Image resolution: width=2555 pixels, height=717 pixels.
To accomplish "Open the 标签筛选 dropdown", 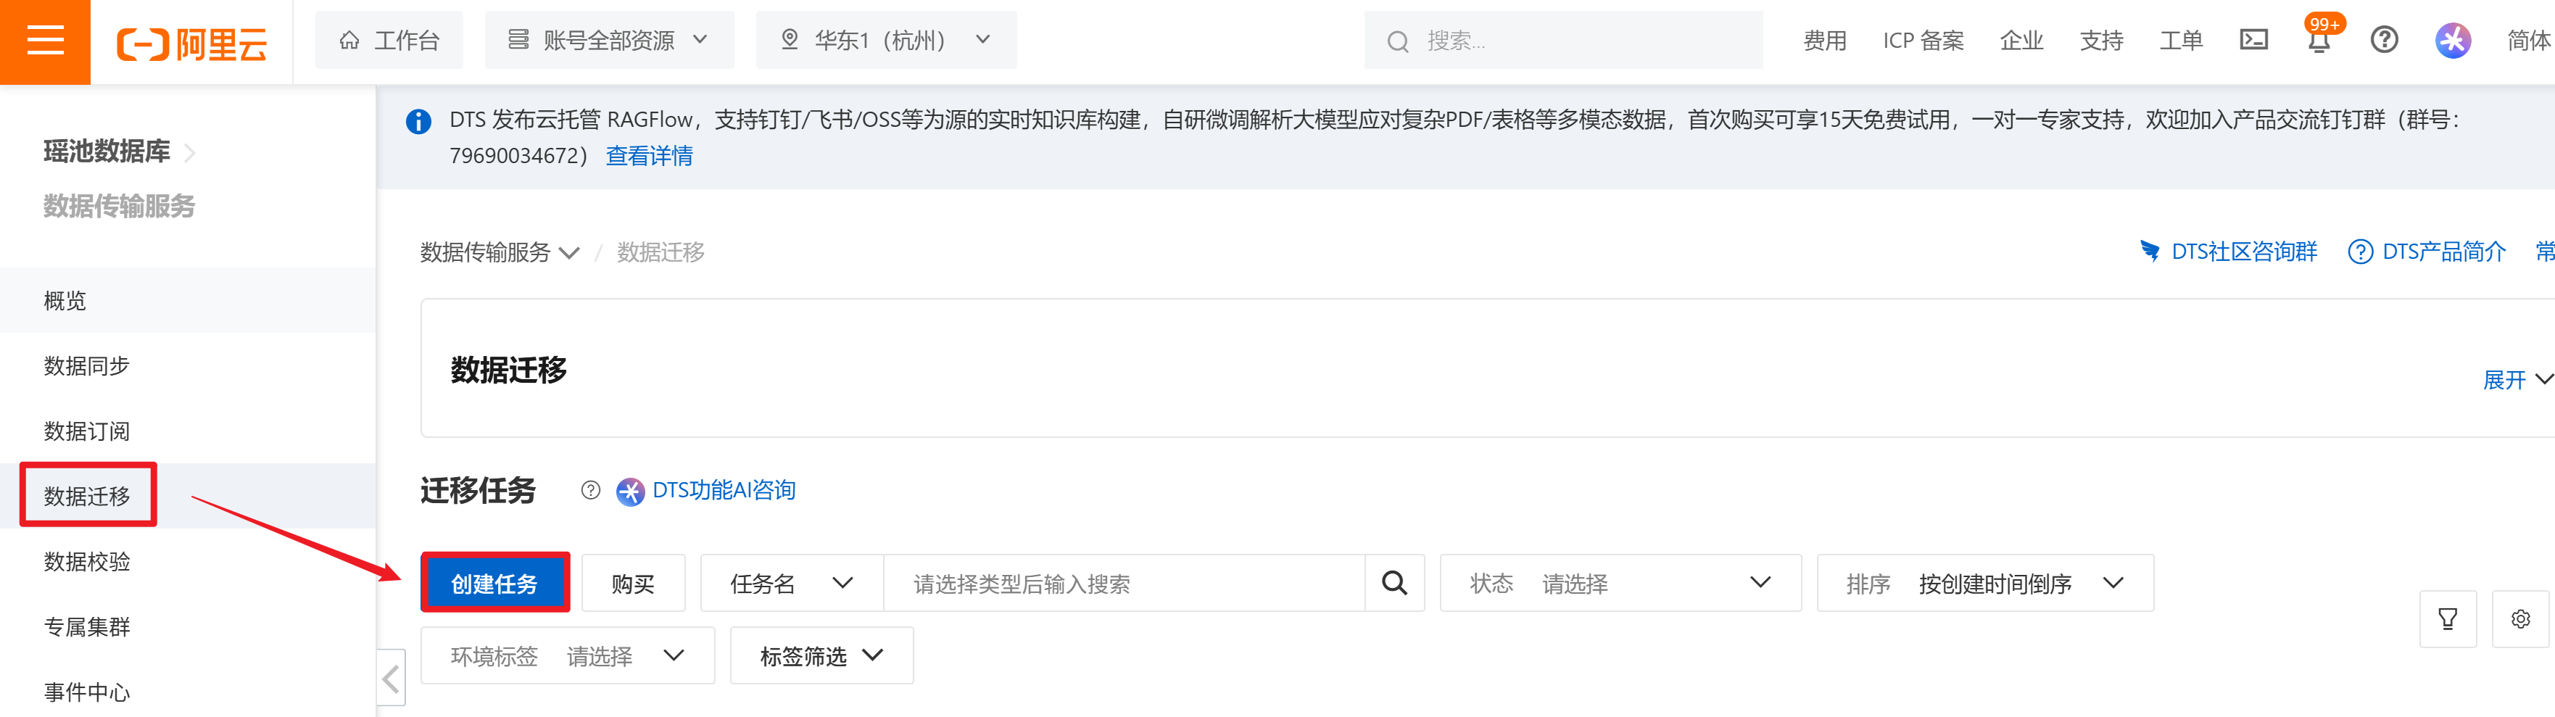I will 821,655.
